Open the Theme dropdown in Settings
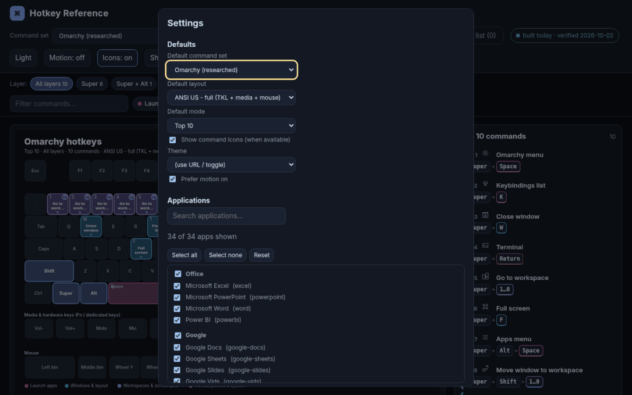 231,164
